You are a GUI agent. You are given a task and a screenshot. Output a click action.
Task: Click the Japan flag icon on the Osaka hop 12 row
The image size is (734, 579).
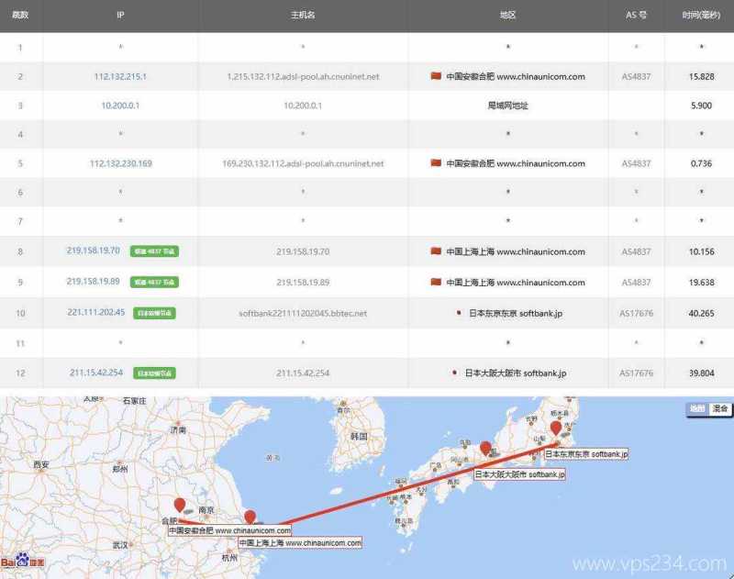pos(456,373)
